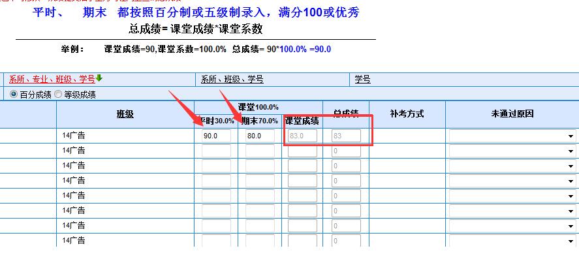
Task: Focus second row 平时 score input
Action: (x=216, y=151)
